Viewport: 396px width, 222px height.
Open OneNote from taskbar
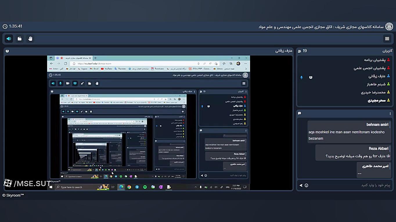[x=161, y=187]
